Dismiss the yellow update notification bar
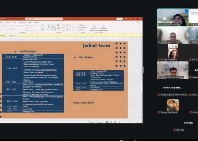This screenshot has width=198, height=141. 141,35
